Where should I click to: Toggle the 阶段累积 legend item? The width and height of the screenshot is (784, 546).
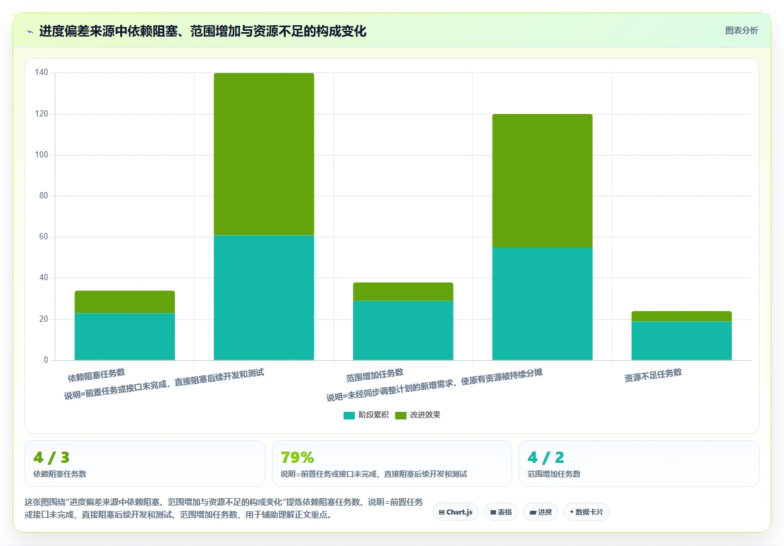(x=366, y=415)
